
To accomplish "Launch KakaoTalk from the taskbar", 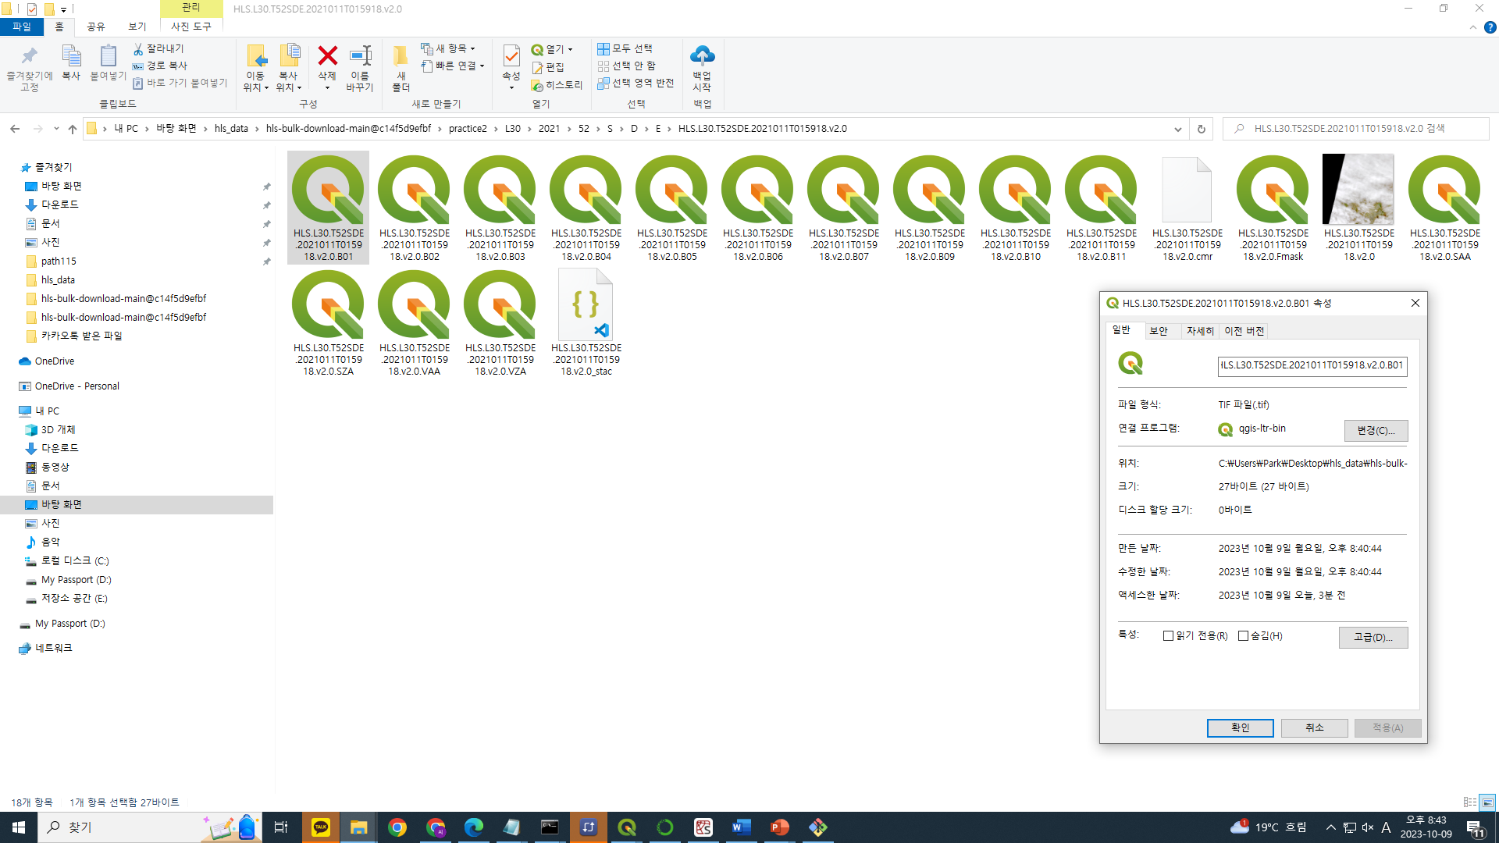I will (x=321, y=827).
